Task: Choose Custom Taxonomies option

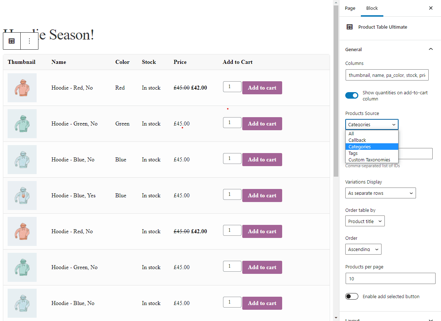Action: [x=372, y=160]
